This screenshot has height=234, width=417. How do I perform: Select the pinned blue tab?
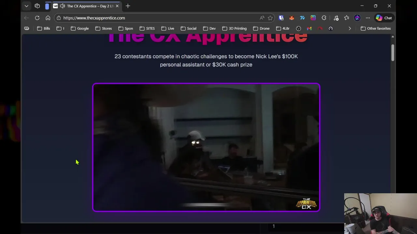[x=47, y=6]
